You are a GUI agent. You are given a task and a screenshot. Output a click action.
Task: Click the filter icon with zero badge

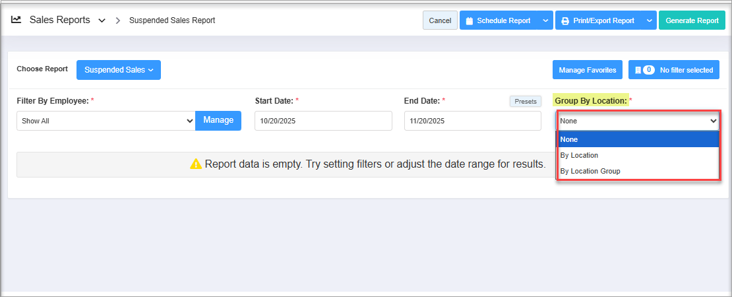click(638, 70)
